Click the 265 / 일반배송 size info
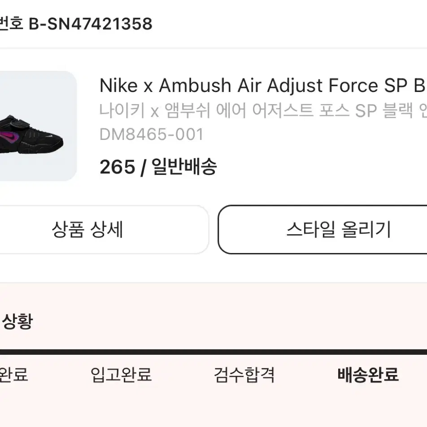The width and height of the screenshot is (427, 427). click(x=158, y=167)
